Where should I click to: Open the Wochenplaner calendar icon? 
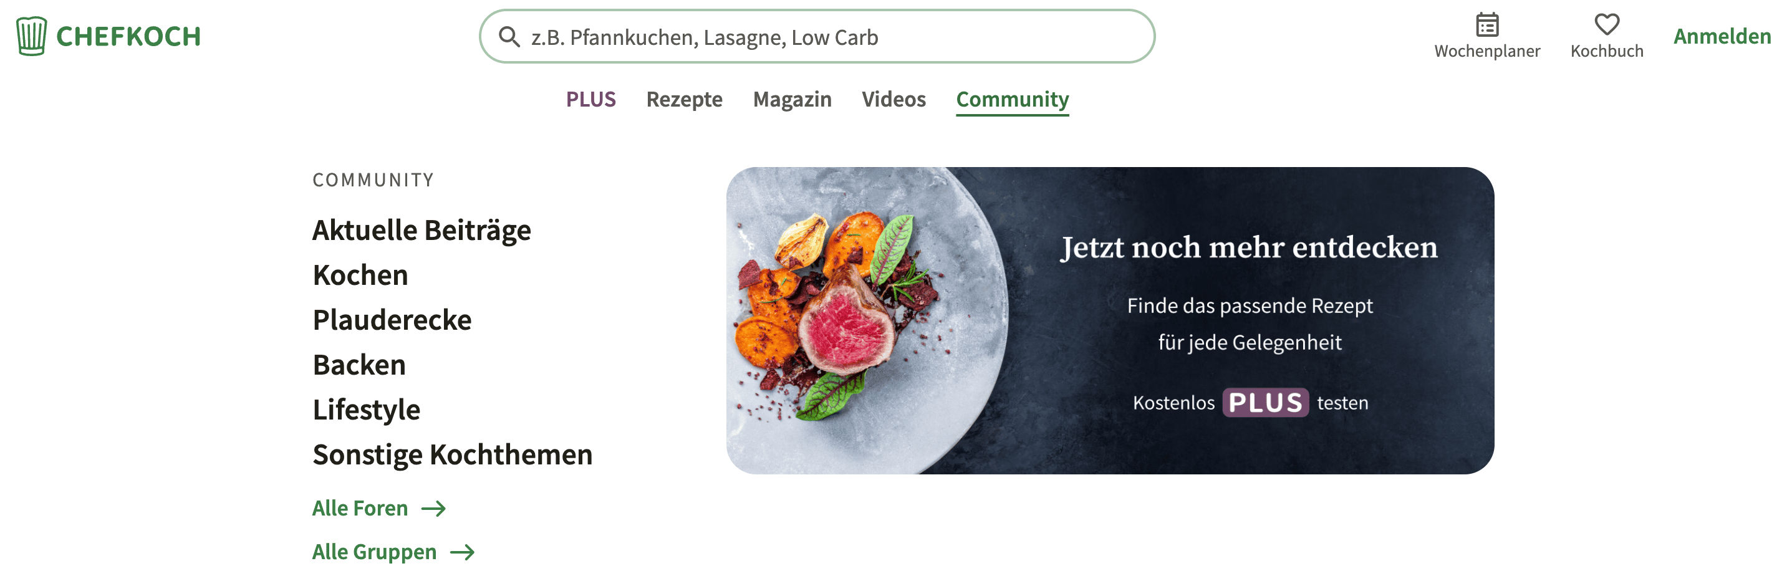pos(1487,24)
